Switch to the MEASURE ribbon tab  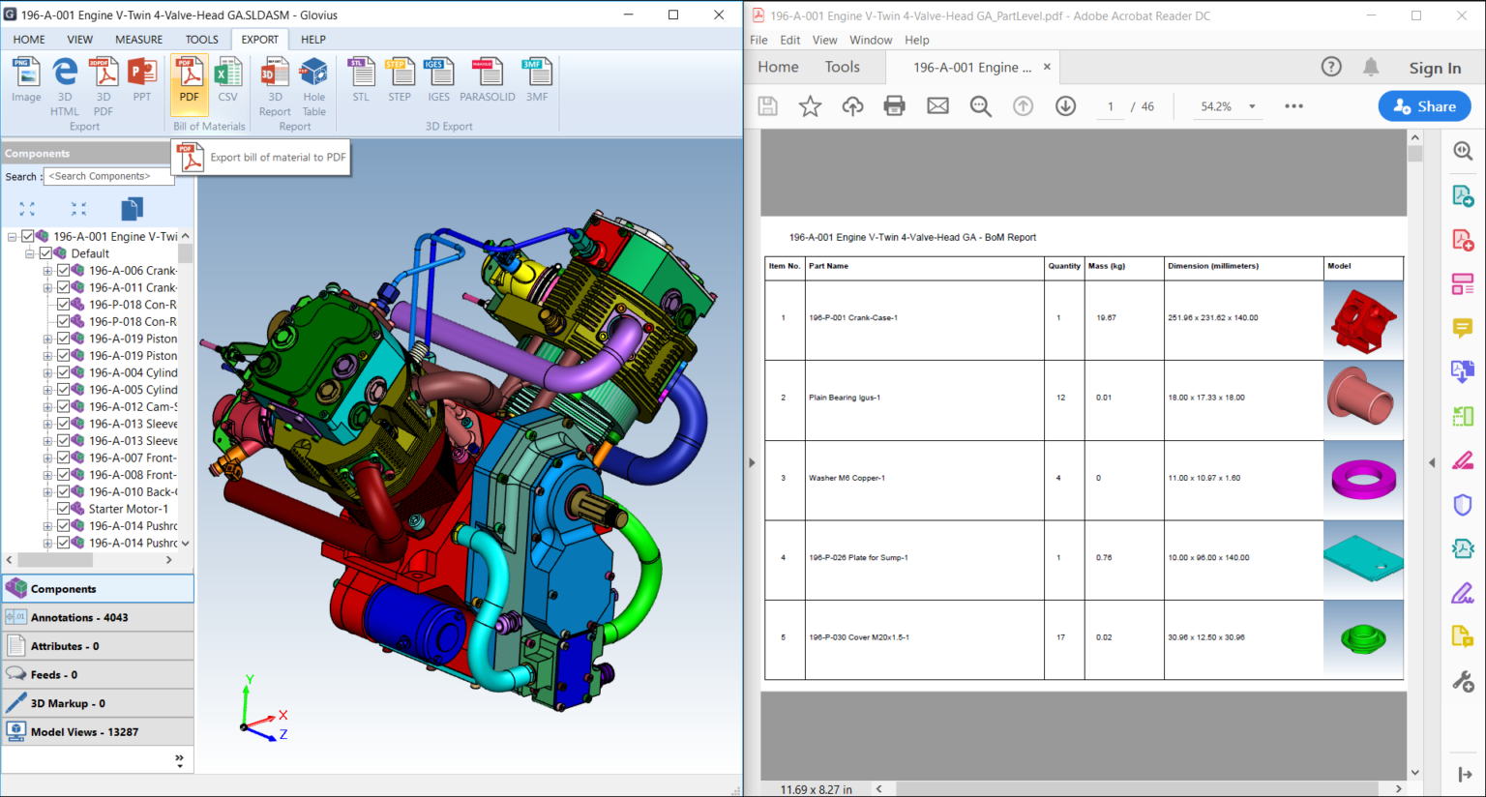click(138, 40)
